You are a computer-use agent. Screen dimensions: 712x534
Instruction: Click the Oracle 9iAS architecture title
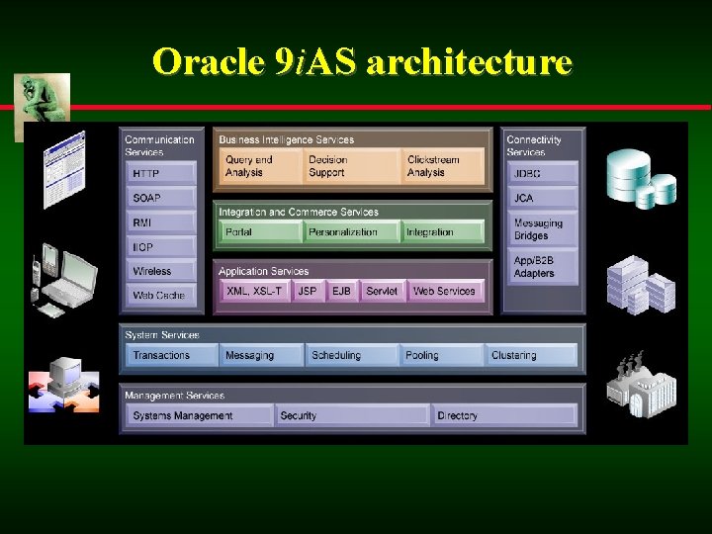coord(362,61)
